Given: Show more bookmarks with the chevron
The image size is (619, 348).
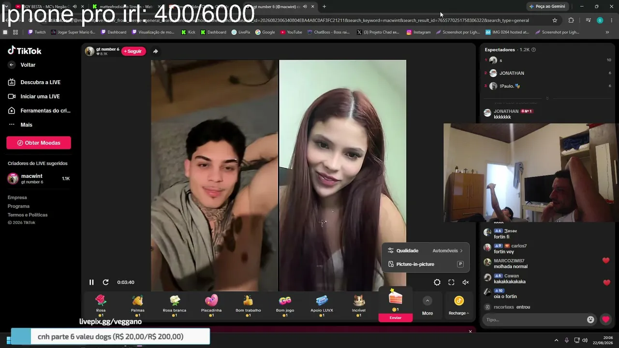Looking at the screenshot, I should click(607, 32).
